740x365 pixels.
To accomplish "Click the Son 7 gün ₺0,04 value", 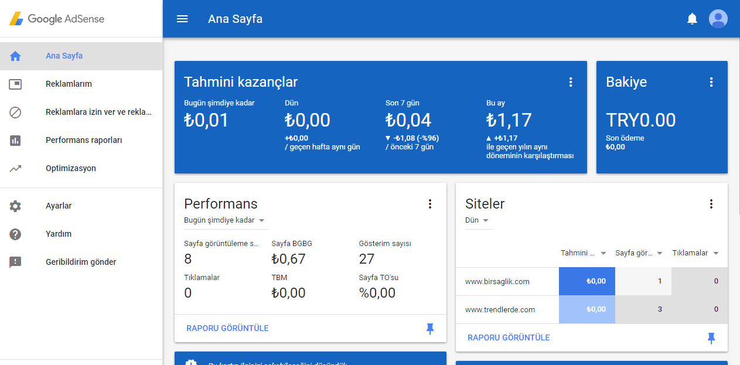I will [x=408, y=120].
